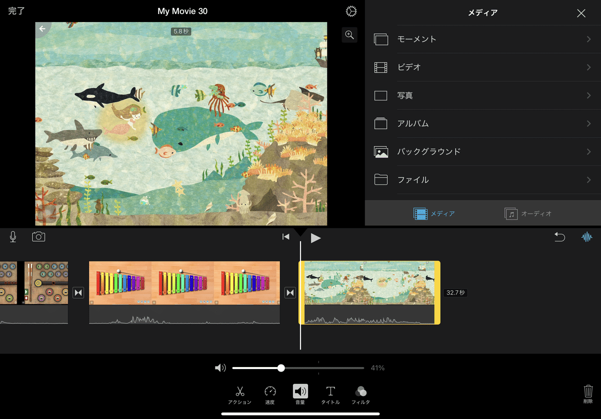This screenshot has height=419, width=601.
Task: Click the audio waveform under xylophone clip
Action: (184, 315)
